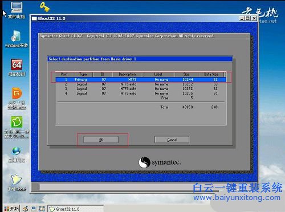Launch the manual Ghost desktop icon
This screenshot has width=285, height=212.
[17, 182]
